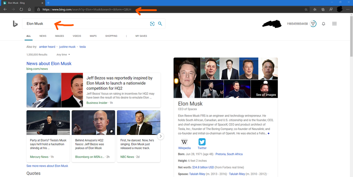Click the scrollbar up arrow
This screenshot has height=177, width=353.
[351, 15]
